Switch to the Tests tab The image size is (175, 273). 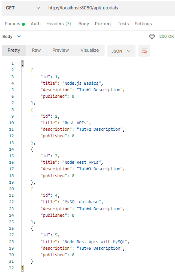coord(123,24)
